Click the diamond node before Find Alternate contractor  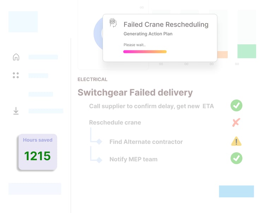coord(99,142)
